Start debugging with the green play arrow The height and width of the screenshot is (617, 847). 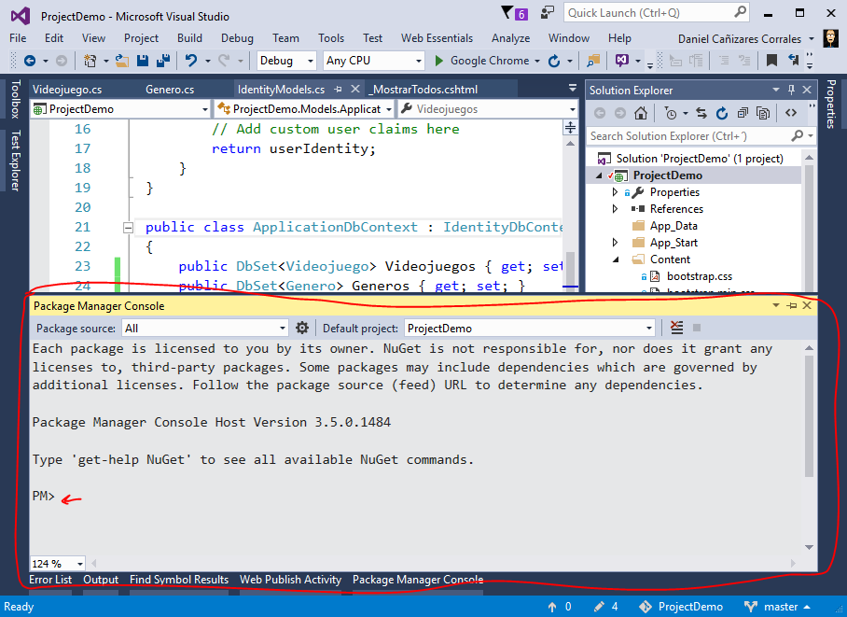[439, 61]
